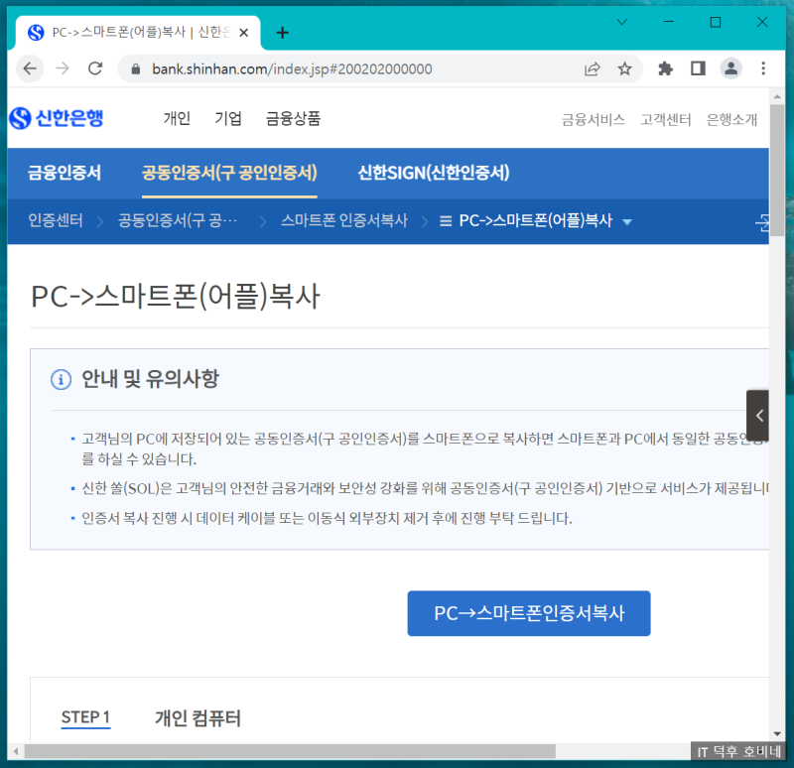Click the info icon beside 안내 및 유의사항
Viewport: 794px width, 768px height.
tap(62, 380)
